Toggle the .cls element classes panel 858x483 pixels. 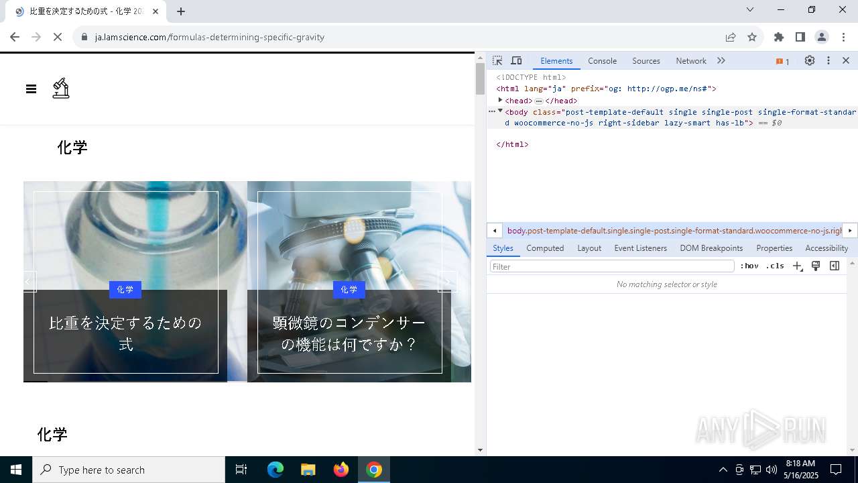click(x=775, y=266)
